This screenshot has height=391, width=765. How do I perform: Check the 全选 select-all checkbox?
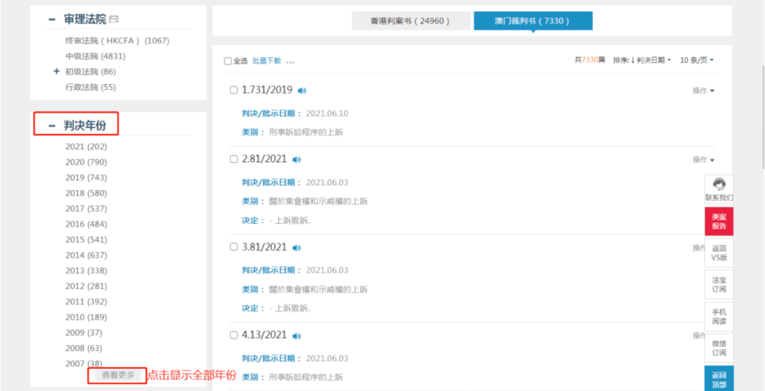(228, 61)
